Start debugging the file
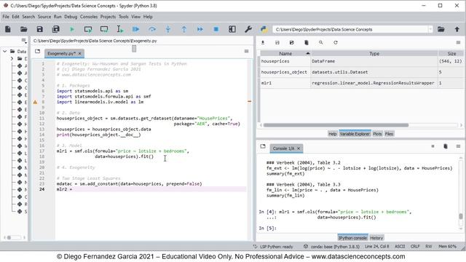The height and width of the screenshot is (262, 466). coord(136,29)
